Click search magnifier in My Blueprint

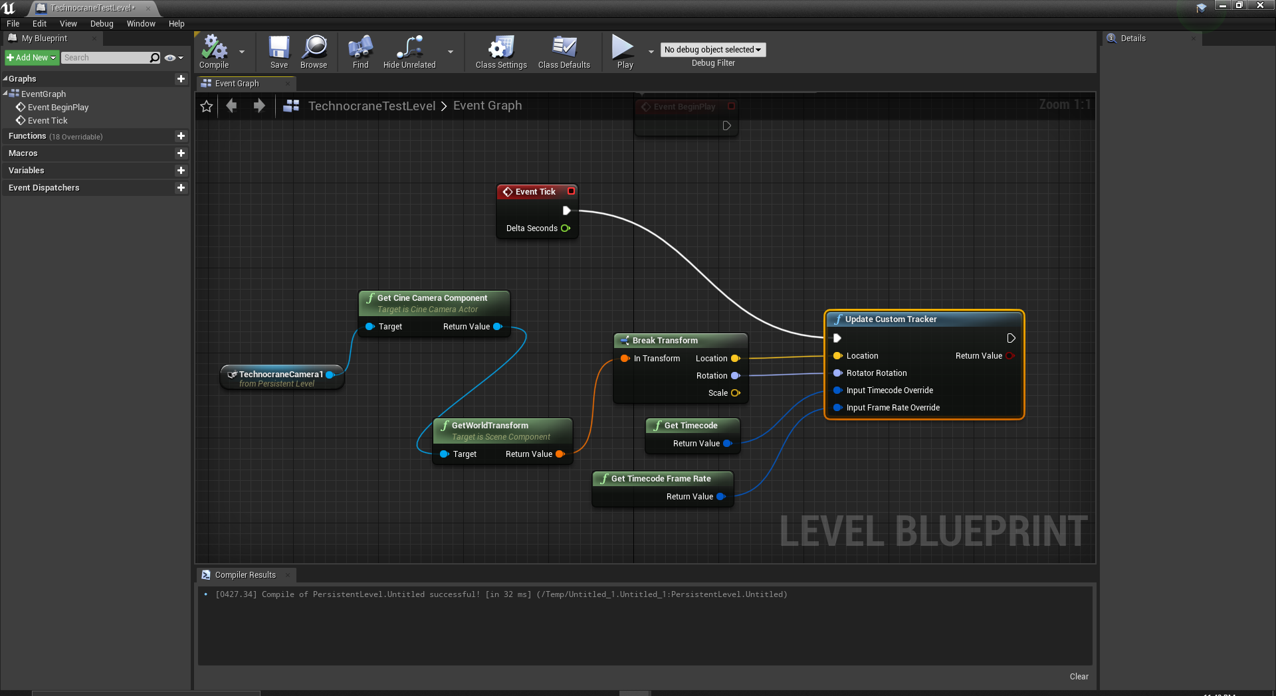tap(155, 58)
